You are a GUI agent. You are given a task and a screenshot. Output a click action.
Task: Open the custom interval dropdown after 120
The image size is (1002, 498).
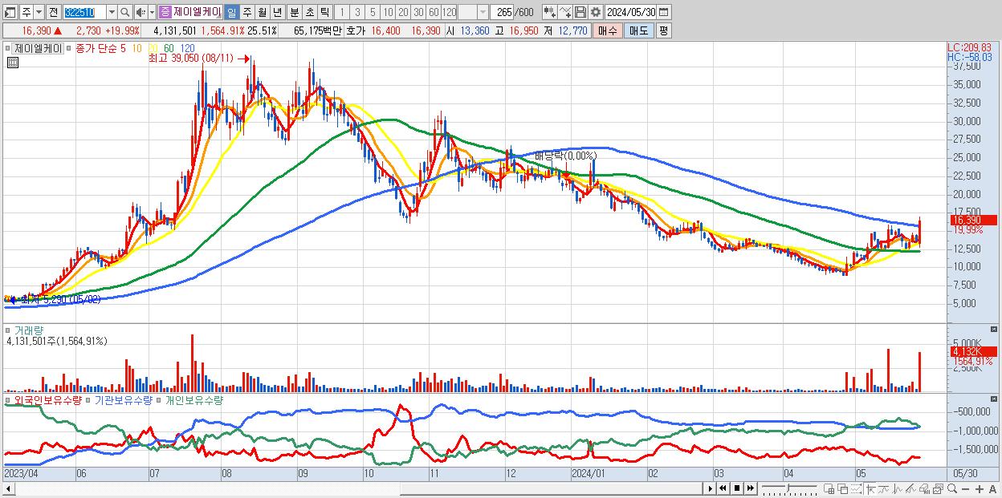tap(483, 12)
